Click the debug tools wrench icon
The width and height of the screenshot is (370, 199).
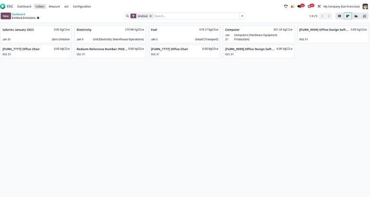pyautogui.click(x=319, y=7)
